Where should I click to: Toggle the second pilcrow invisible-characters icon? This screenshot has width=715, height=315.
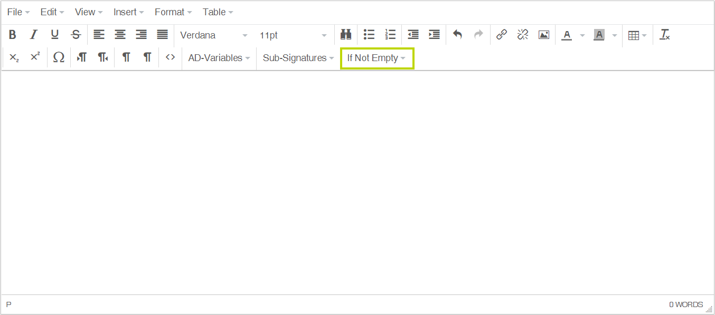tap(147, 57)
